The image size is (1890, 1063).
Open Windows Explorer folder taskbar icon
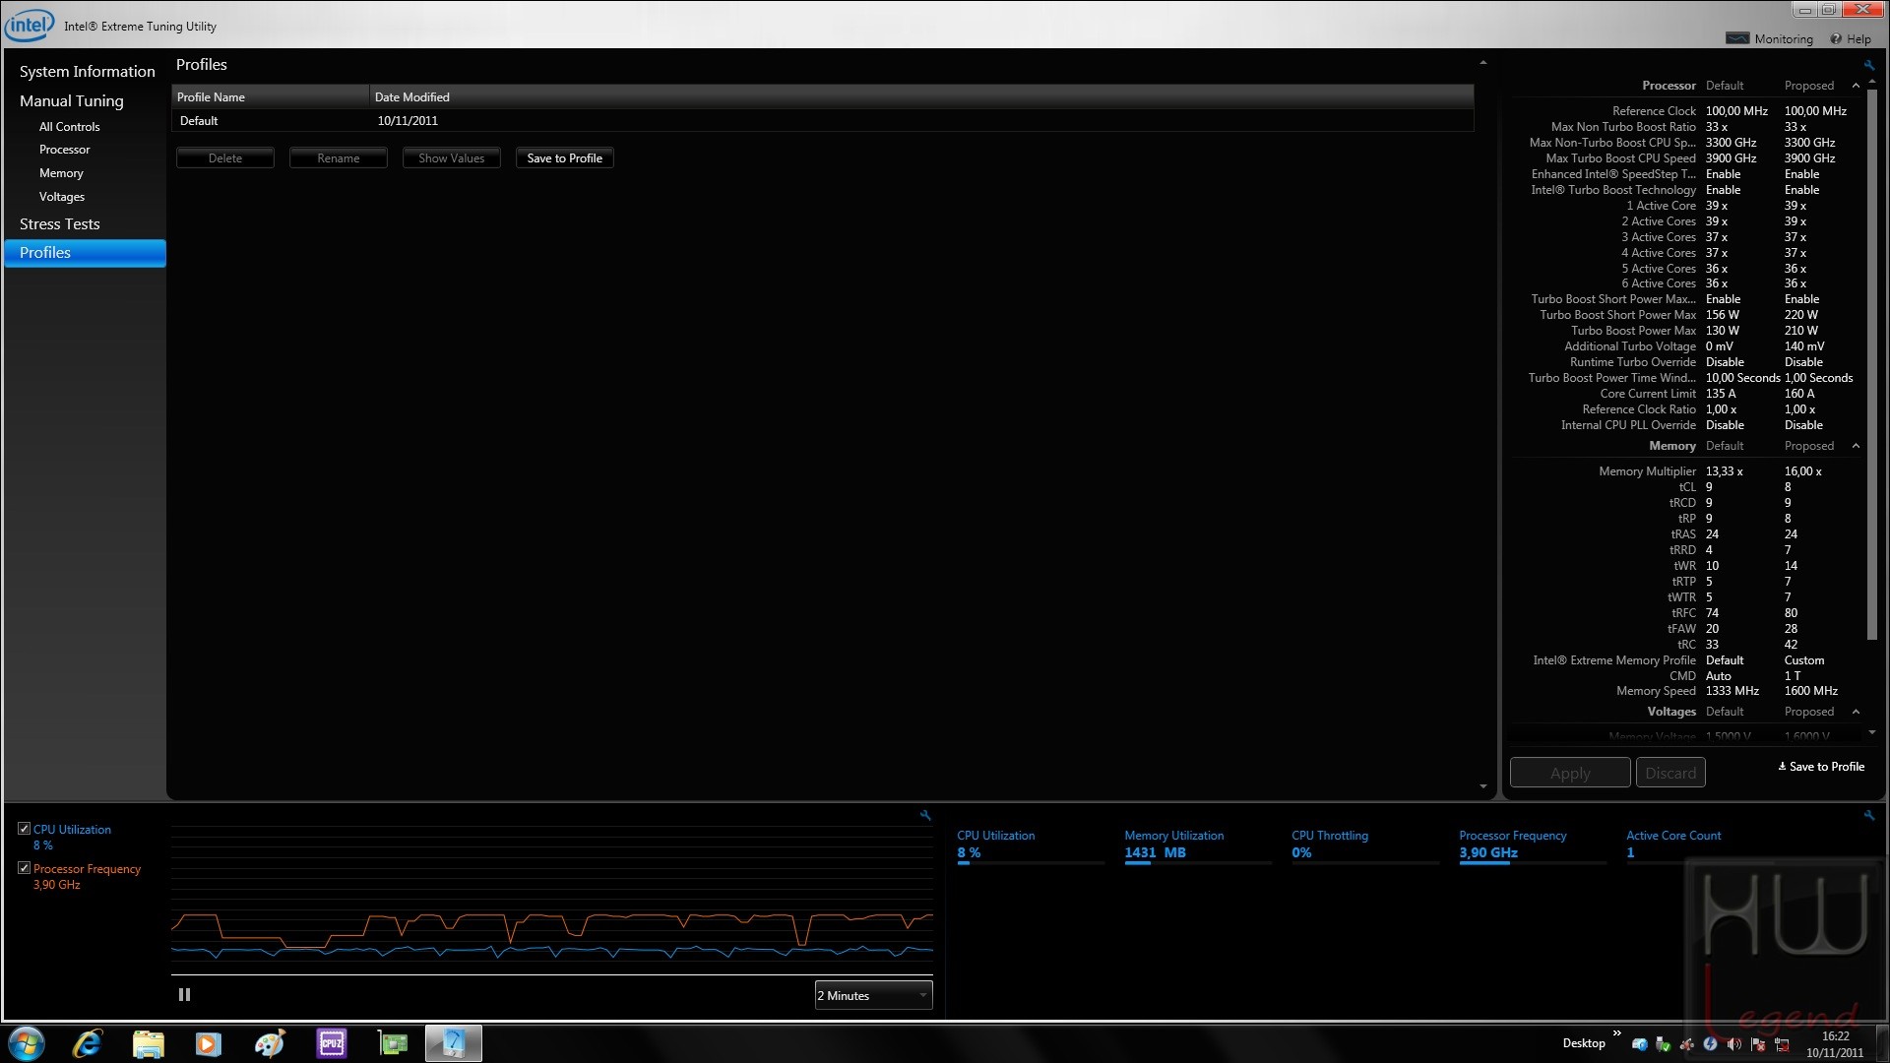click(x=148, y=1043)
